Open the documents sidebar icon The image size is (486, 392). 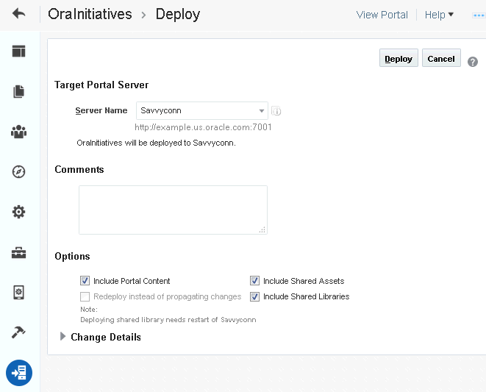(18, 91)
